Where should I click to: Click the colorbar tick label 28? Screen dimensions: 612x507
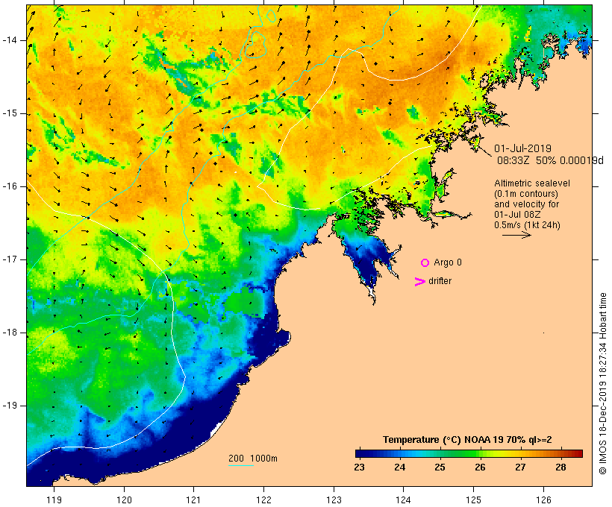click(x=561, y=467)
